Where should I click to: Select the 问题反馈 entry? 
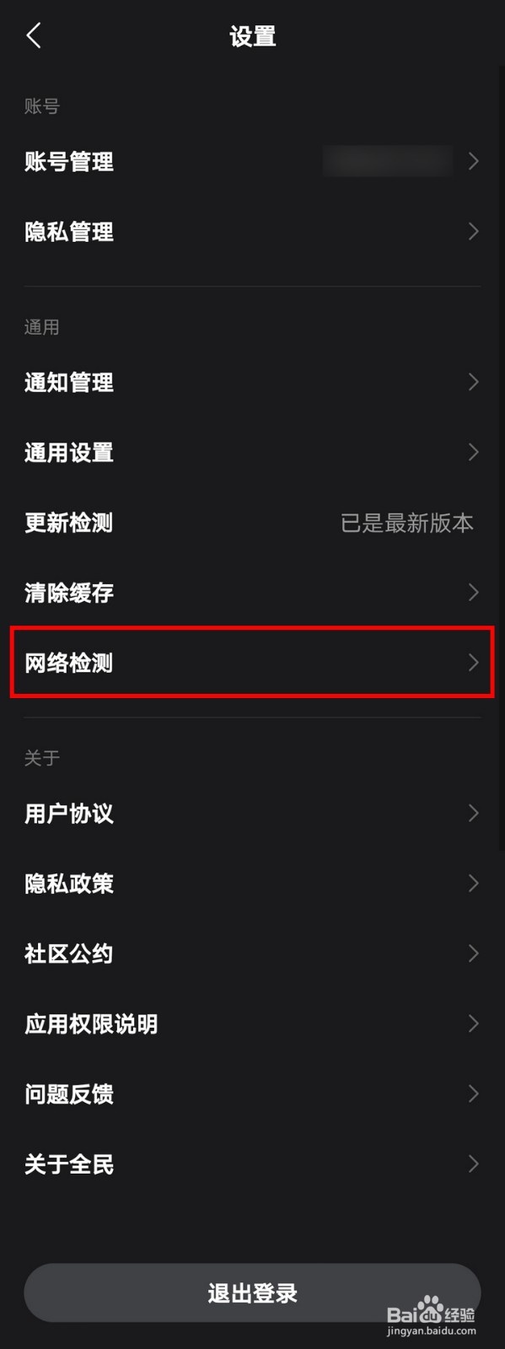pyautogui.click(x=252, y=1094)
